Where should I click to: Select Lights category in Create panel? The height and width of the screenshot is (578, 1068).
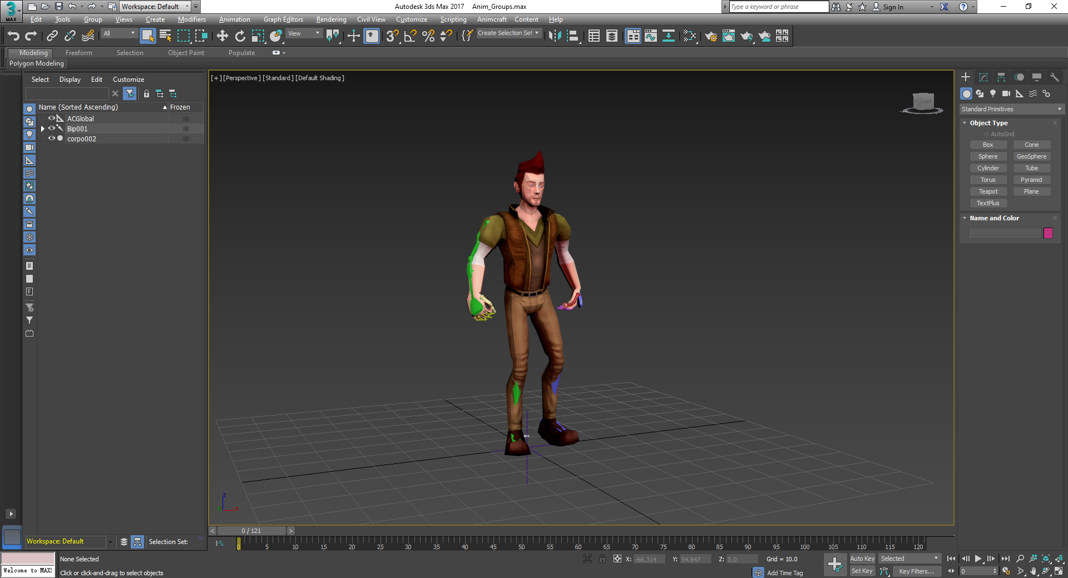993,93
